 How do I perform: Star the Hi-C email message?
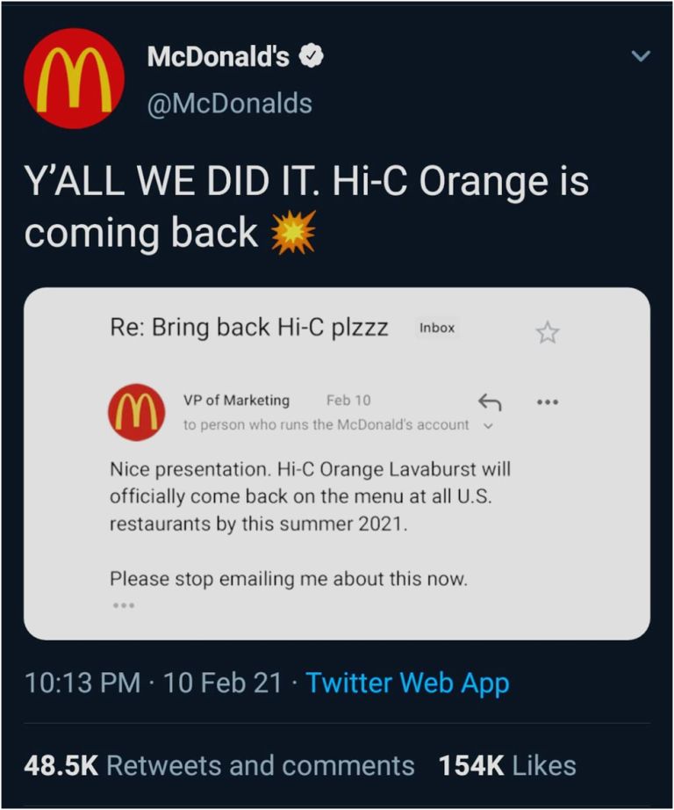point(548,332)
